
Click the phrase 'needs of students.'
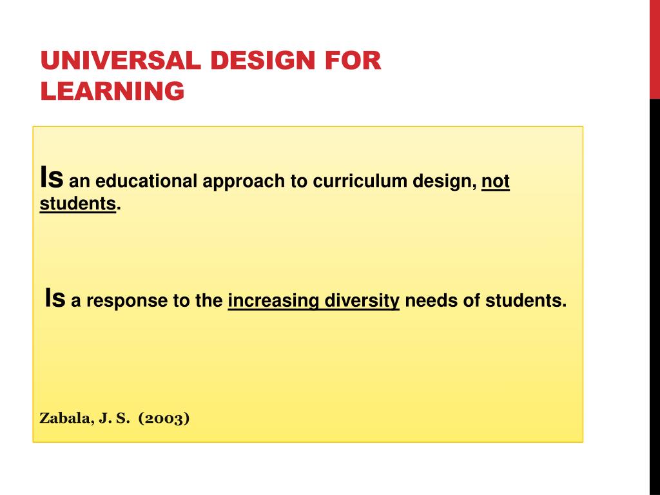(486, 300)
